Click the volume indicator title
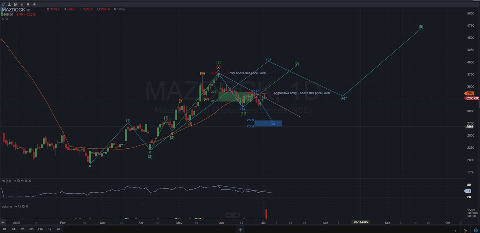The width and height of the screenshot is (480, 233). pos(7,207)
